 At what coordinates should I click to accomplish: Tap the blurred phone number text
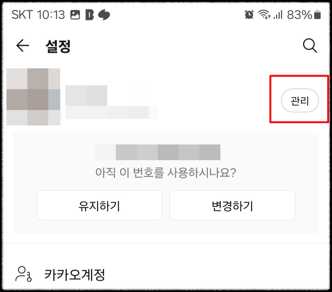[x=157, y=152]
